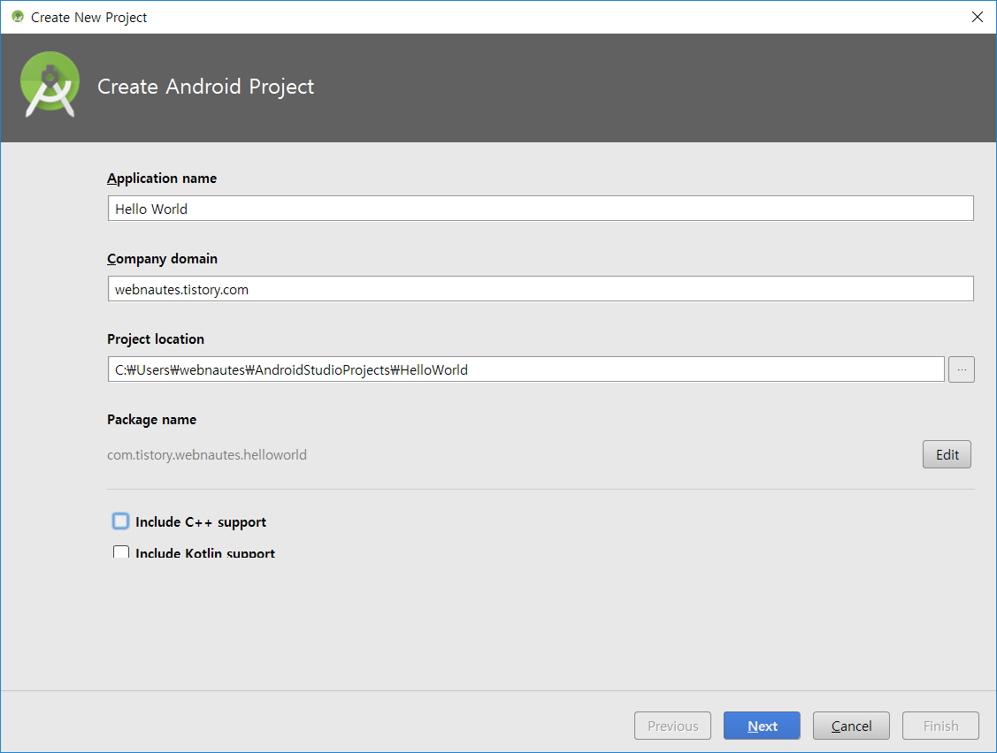
Task: Focus the Project location field
Action: 525,369
